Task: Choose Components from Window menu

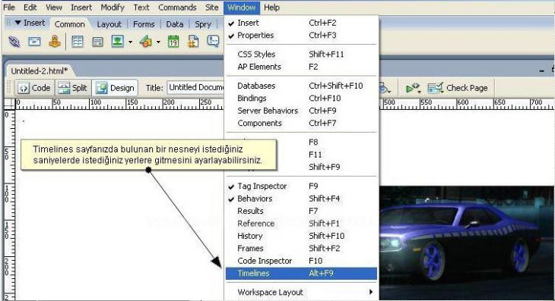Action: point(301,123)
